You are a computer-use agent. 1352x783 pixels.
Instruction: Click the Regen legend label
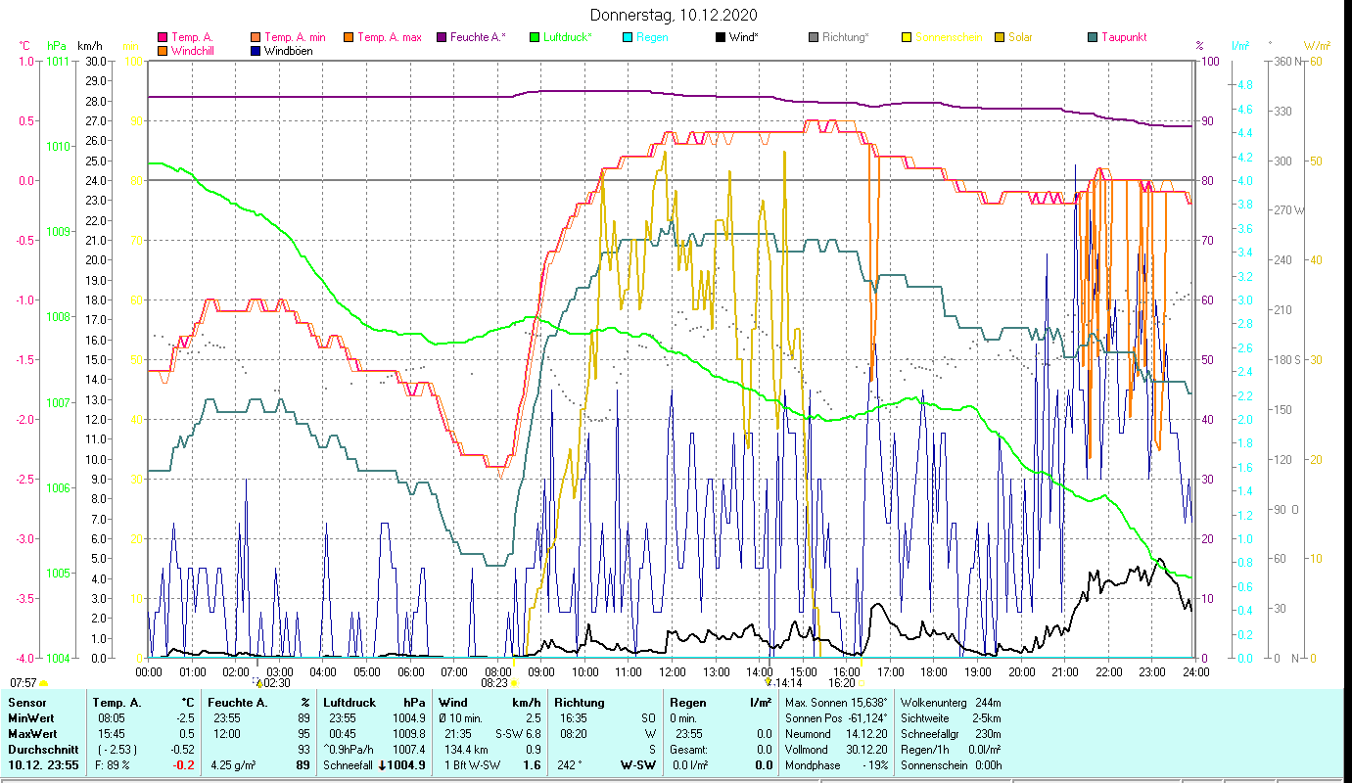click(x=653, y=37)
